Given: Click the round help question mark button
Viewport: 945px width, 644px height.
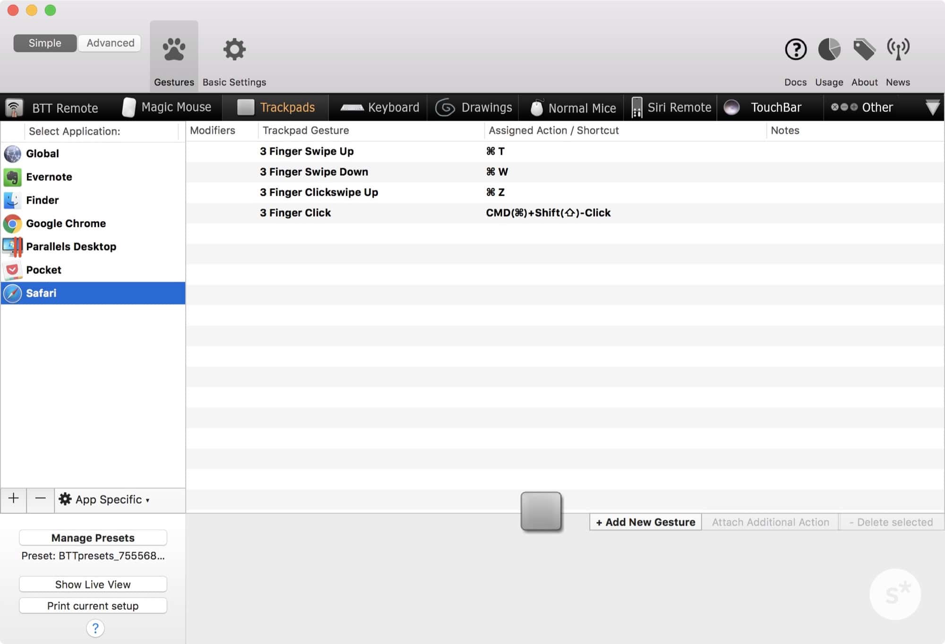Looking at the screenshot, I should (95, 628).
